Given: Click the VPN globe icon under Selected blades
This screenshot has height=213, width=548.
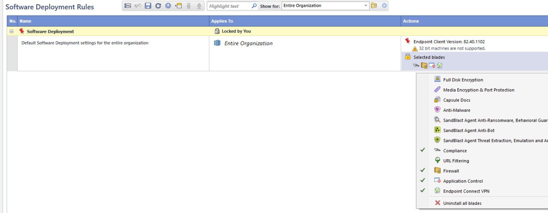Looking at the screenshot, I should [x=440, y=65].
